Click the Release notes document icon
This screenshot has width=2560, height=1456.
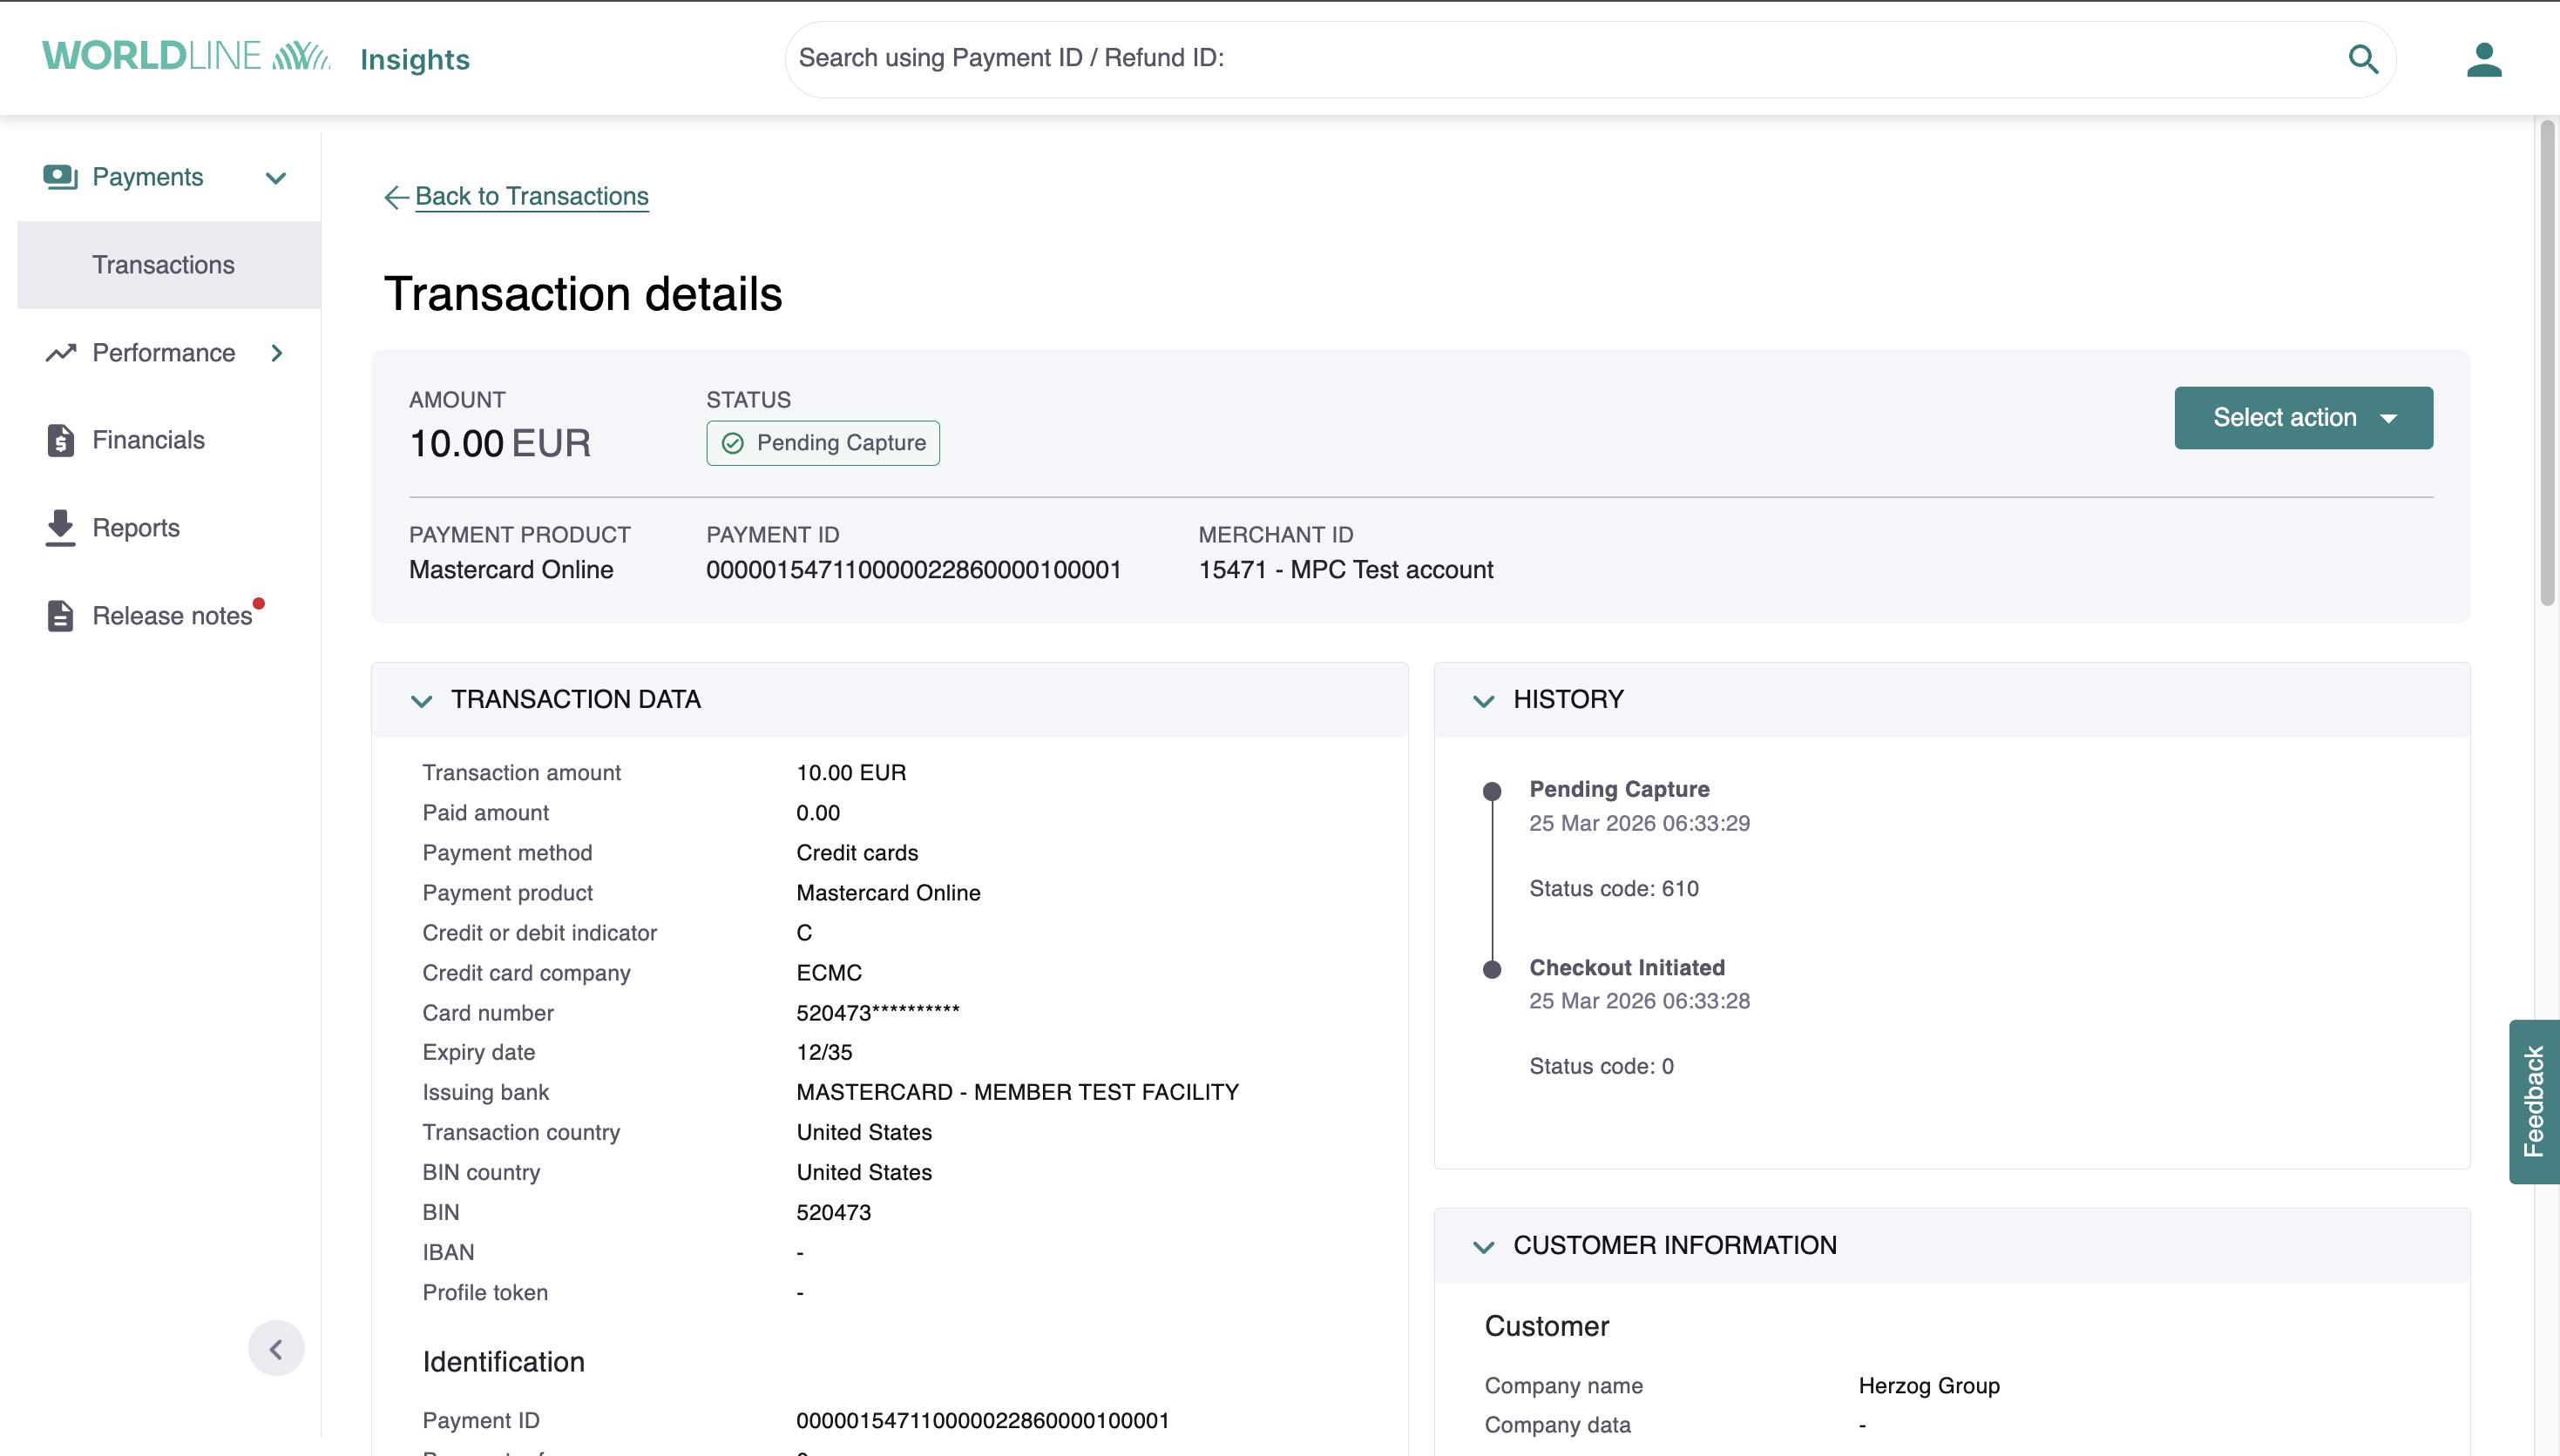(60, 616)
